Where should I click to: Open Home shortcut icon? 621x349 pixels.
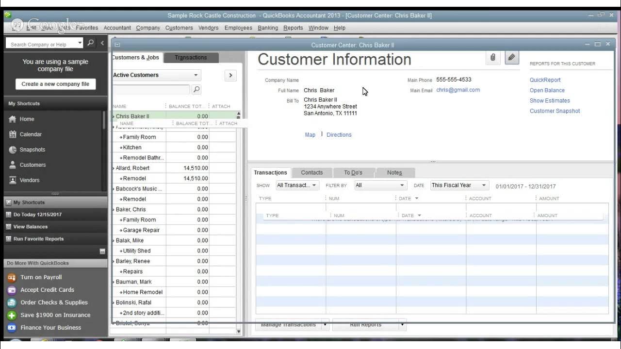point(13,119)
